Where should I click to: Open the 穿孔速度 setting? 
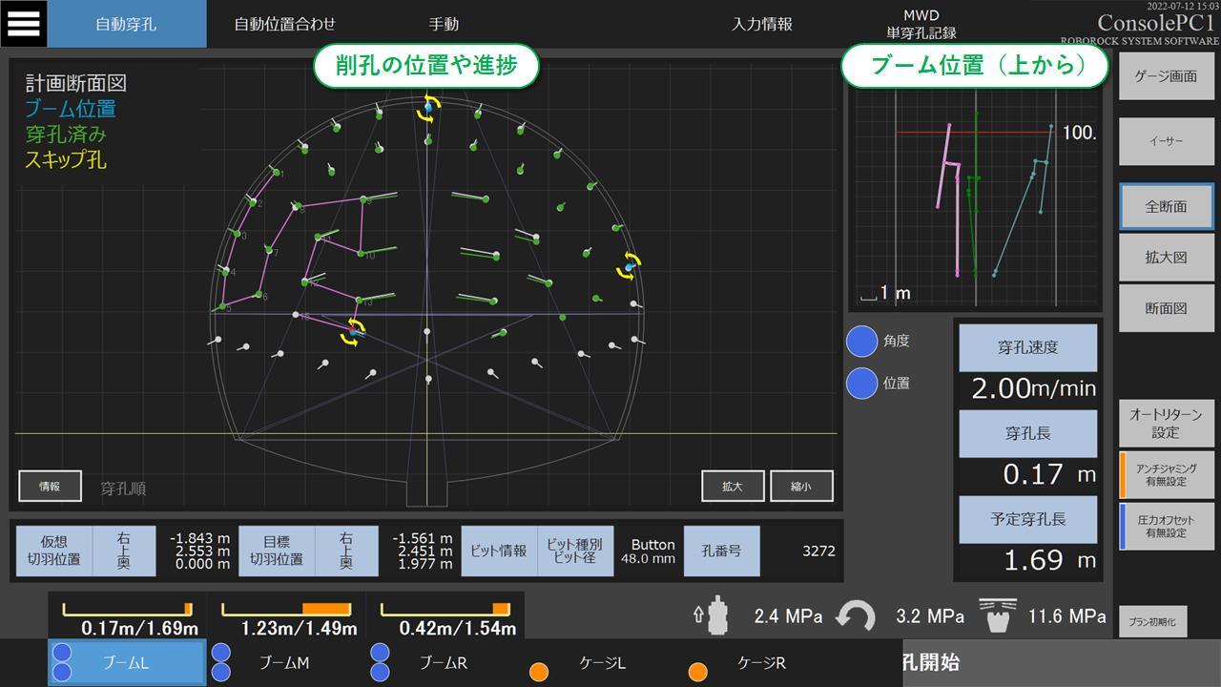pyautogui.click(x=1027, y=347)
